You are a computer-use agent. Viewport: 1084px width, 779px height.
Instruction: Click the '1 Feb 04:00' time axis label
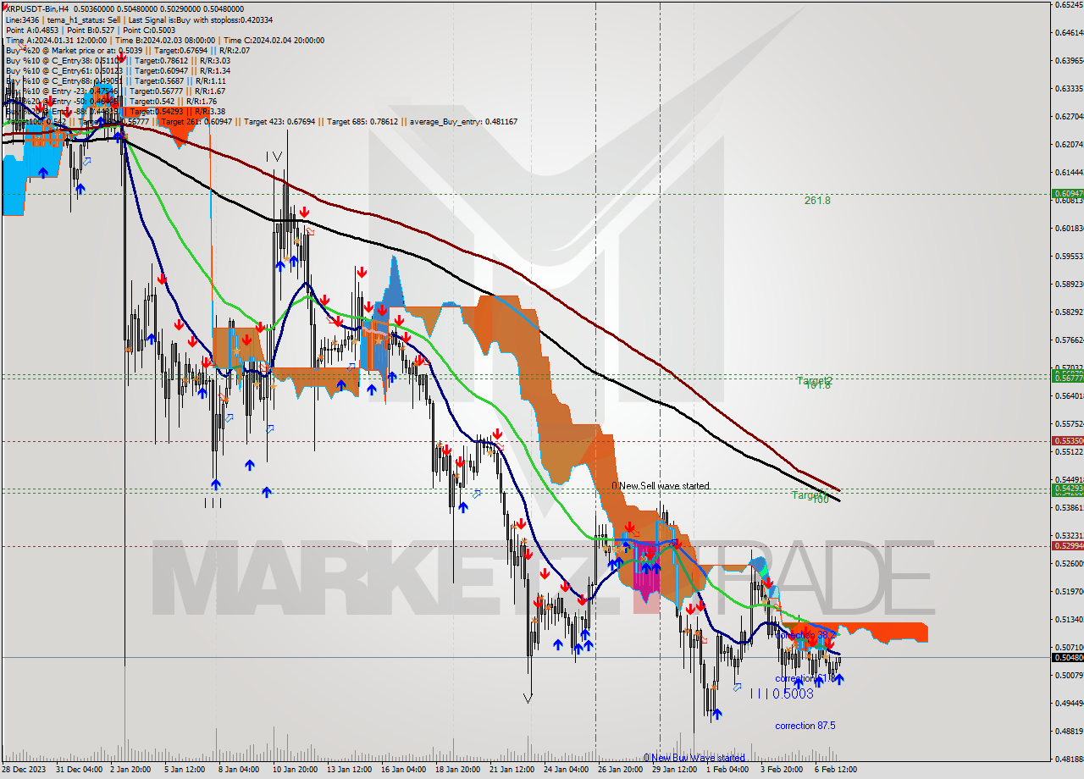click(727, 770)
